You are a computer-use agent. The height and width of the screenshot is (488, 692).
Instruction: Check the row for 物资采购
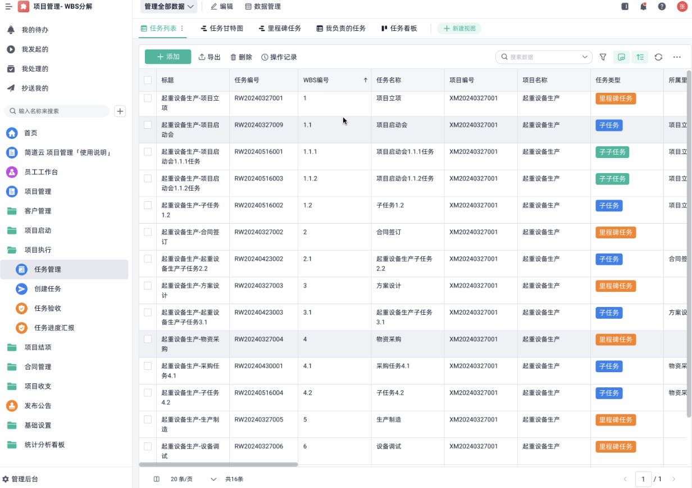coord(148,339)
